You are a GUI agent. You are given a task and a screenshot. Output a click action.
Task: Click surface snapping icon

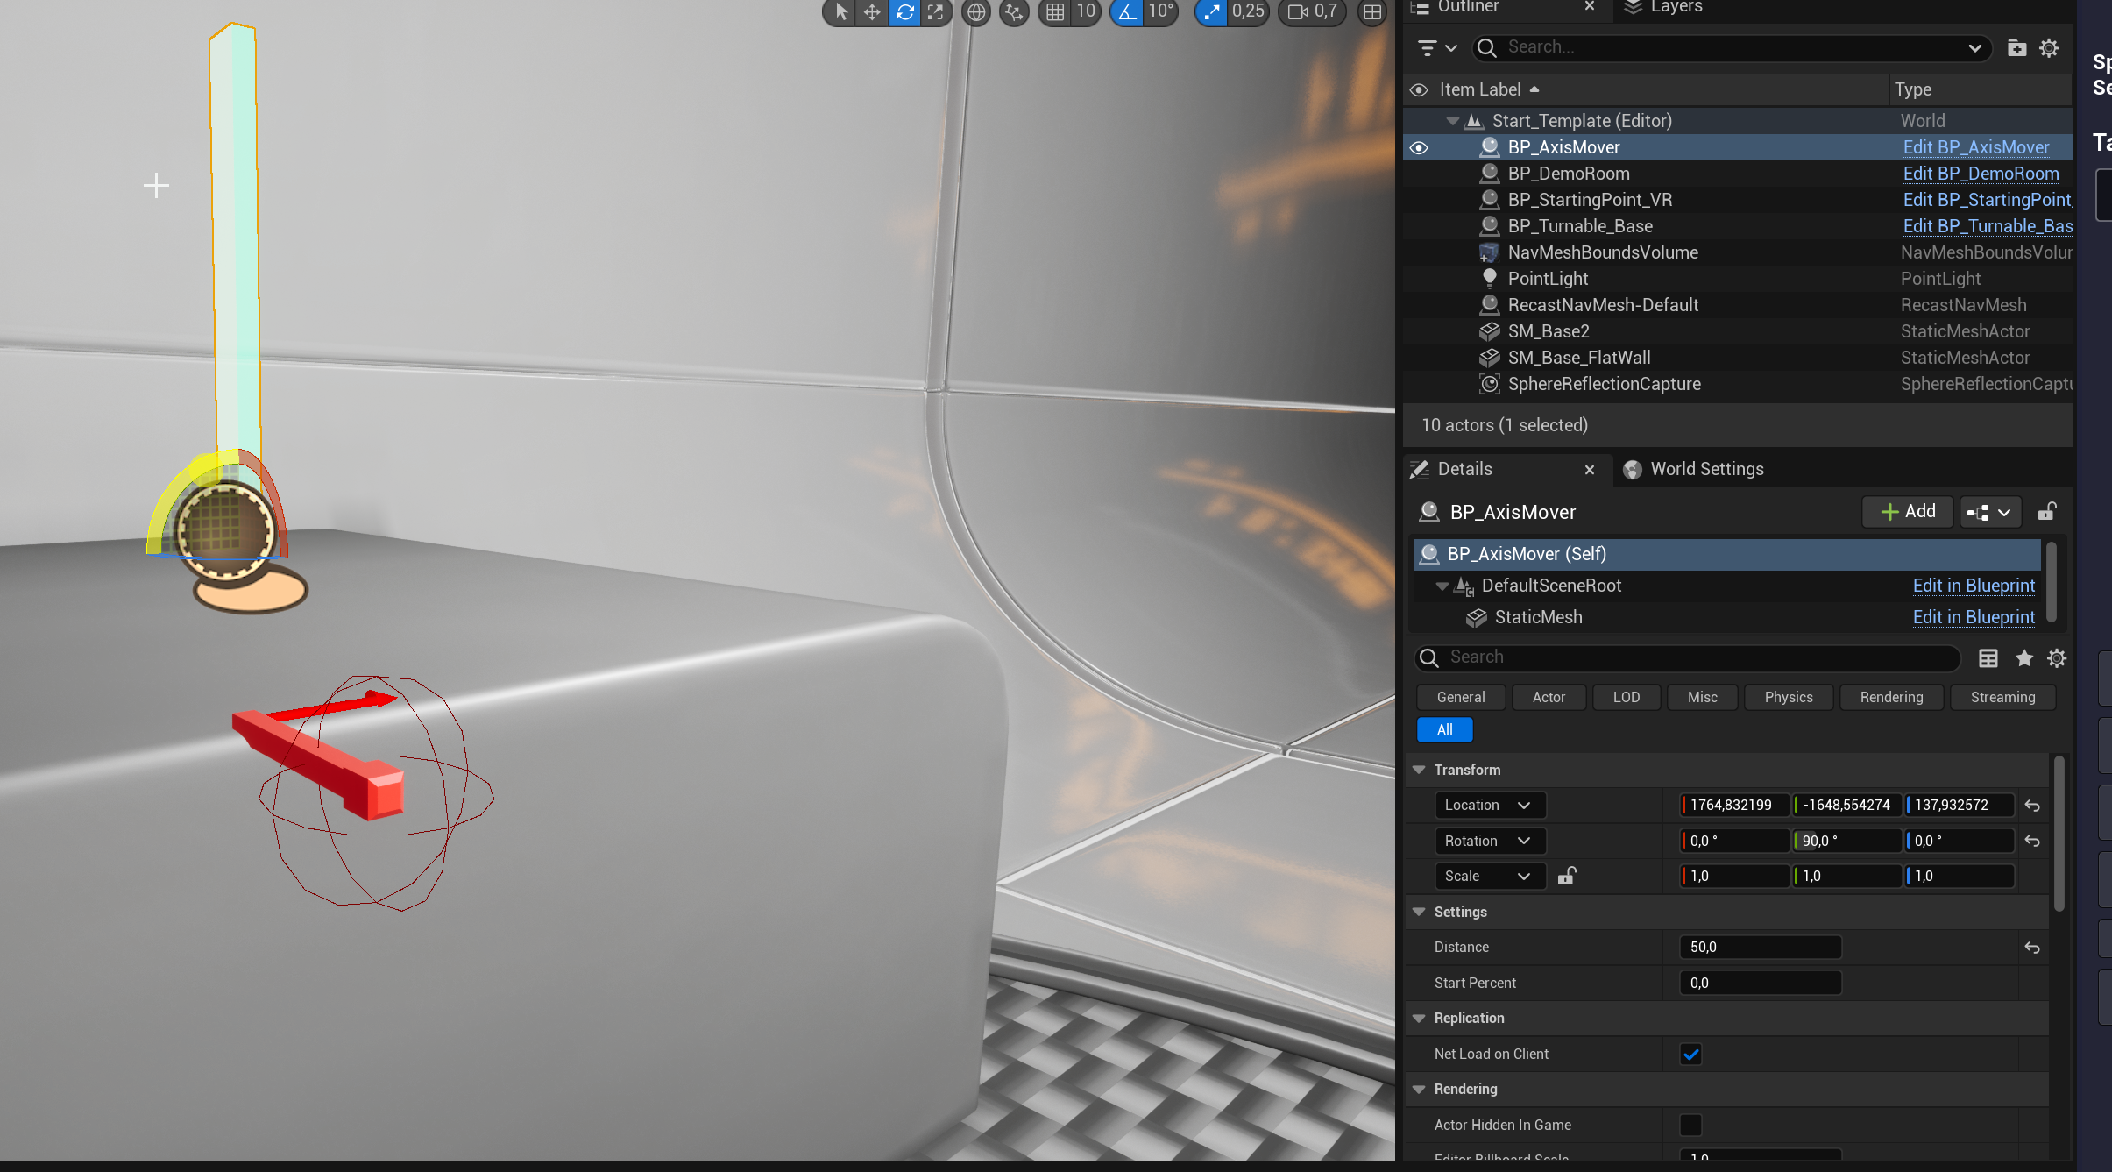[1014, 12]
